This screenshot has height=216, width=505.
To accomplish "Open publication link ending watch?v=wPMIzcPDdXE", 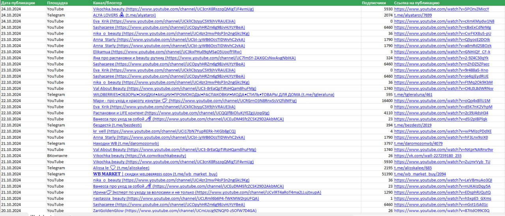I will click(x=443, y=131).
